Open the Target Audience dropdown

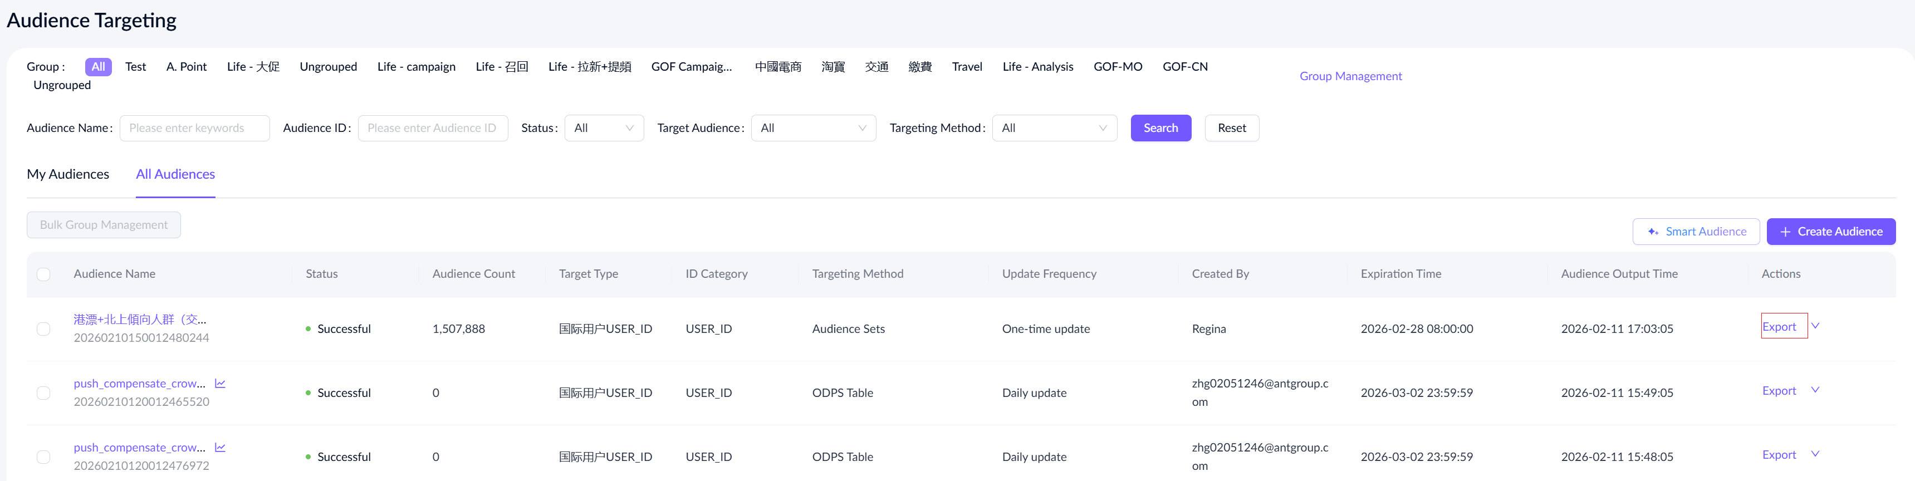point(812,128)
